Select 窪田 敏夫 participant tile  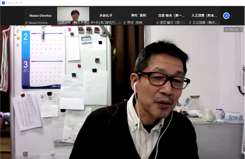171,15
